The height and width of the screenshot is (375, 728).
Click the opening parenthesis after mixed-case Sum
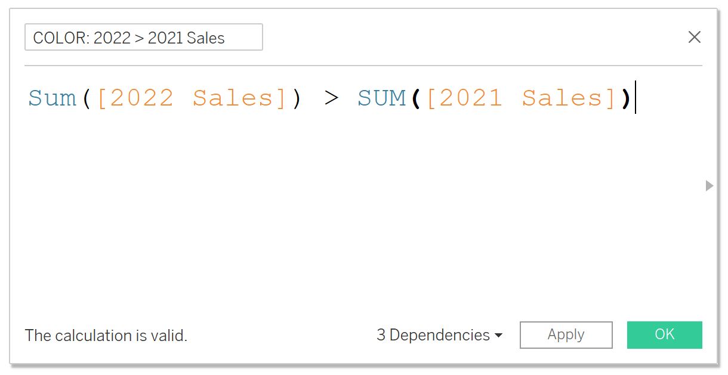[86, 98]
